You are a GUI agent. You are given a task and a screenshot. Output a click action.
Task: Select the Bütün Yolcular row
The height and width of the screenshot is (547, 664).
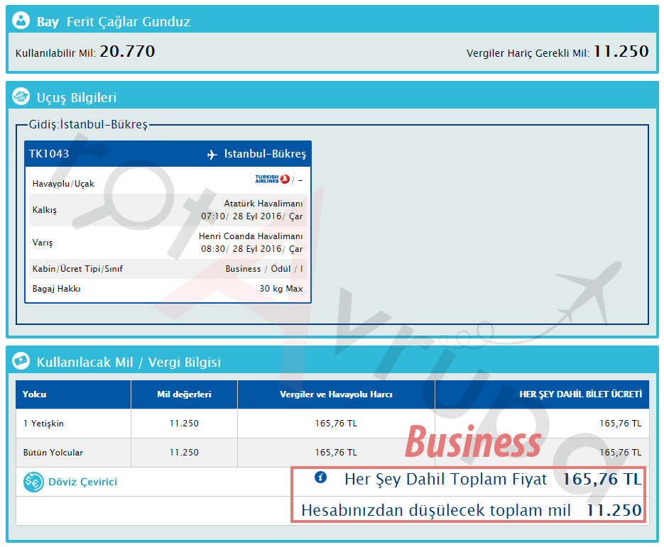53,453
